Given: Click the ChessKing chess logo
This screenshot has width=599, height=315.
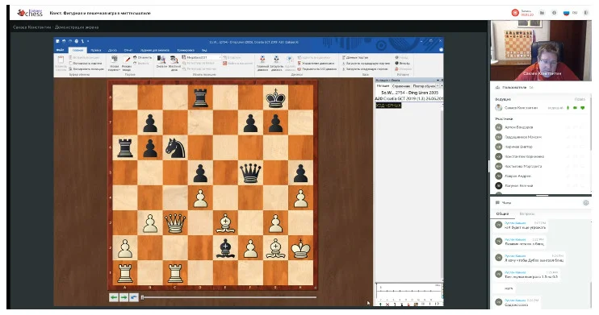Looking at the screenshot, I should [30, 13].
